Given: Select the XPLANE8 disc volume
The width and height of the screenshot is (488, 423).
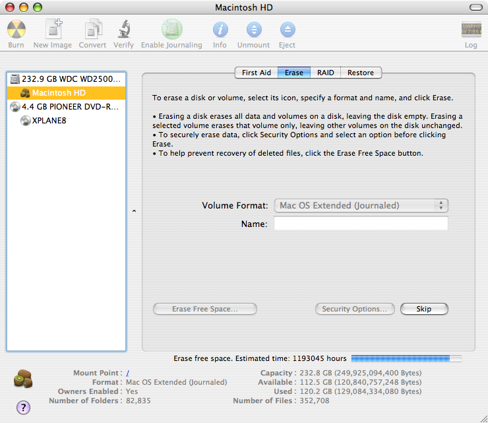Looking at the screenshot, I should click(67, 121).
